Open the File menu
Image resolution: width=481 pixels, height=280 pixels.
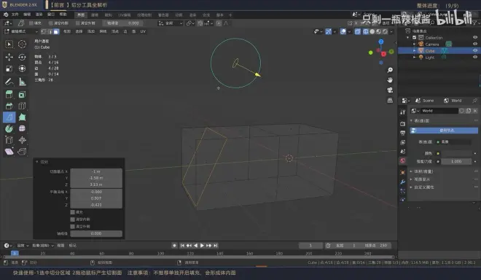(x=15, y=15)
